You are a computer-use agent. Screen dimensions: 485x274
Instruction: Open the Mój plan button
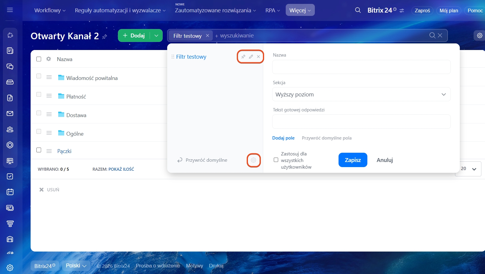[x=449, y=10]
